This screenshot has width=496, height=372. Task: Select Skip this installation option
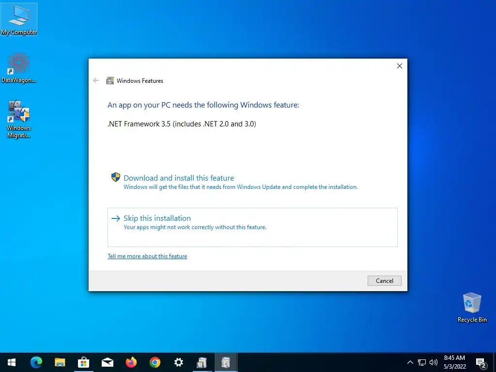(252, 227)
